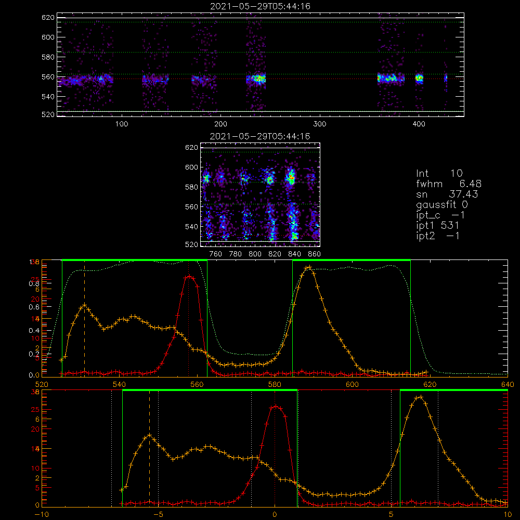Click x-axis label 0 on bottom offset plot
This screenshot has width=520, height=520.
(275, 515)
